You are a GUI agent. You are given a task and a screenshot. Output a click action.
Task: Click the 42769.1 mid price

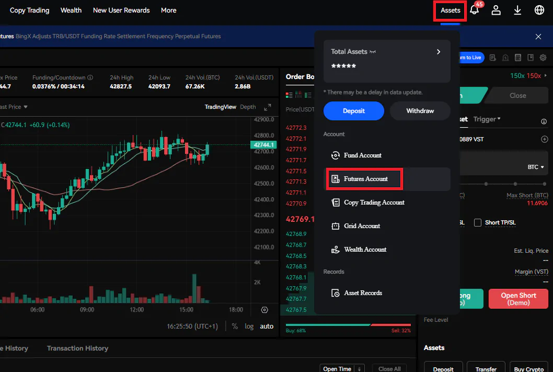point(300,219)
